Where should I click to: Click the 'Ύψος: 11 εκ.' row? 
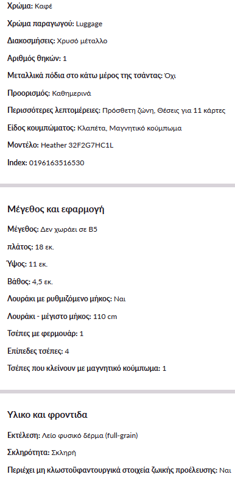[27, 264]
